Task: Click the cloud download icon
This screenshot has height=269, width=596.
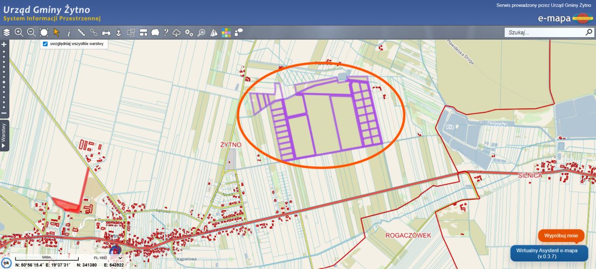Action: [176, 33]
